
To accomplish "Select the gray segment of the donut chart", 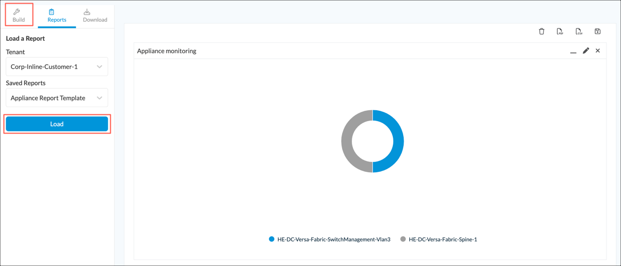I will click(x=347, y=141).
